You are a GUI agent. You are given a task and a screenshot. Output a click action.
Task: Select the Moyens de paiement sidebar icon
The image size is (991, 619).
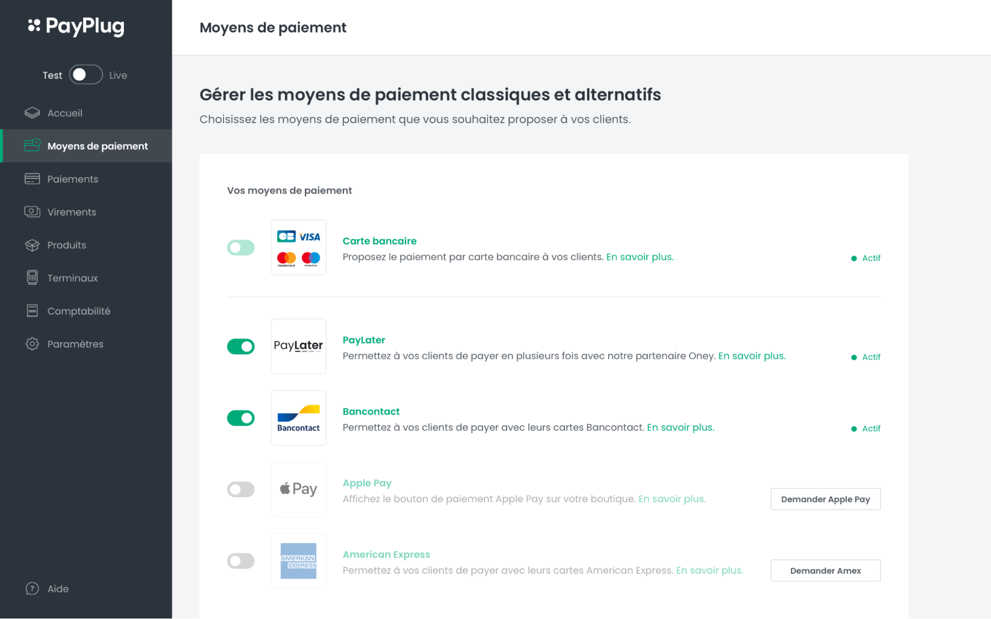32,146
